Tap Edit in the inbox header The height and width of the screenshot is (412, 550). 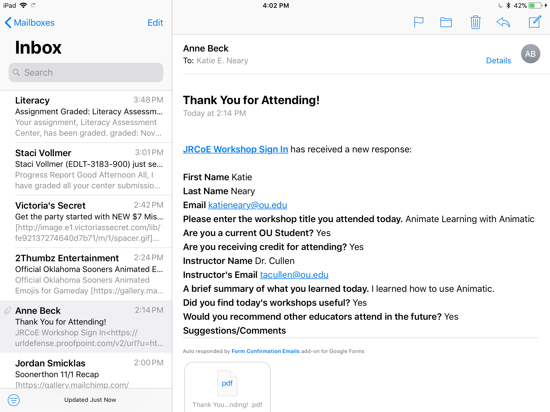coord(155,23)
